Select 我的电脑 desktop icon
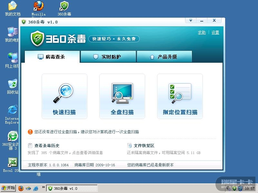258x193 pixels. pyautogui.click(x=12, y=34)
